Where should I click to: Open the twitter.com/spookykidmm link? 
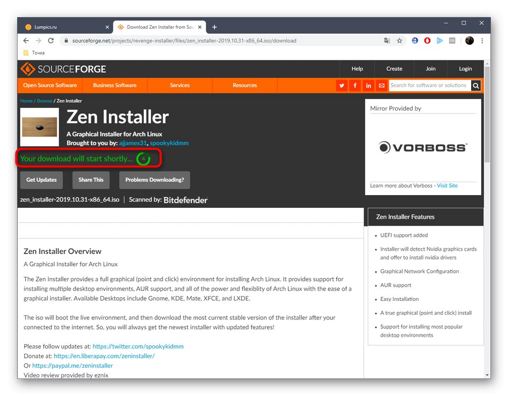(x=138, y=346)
